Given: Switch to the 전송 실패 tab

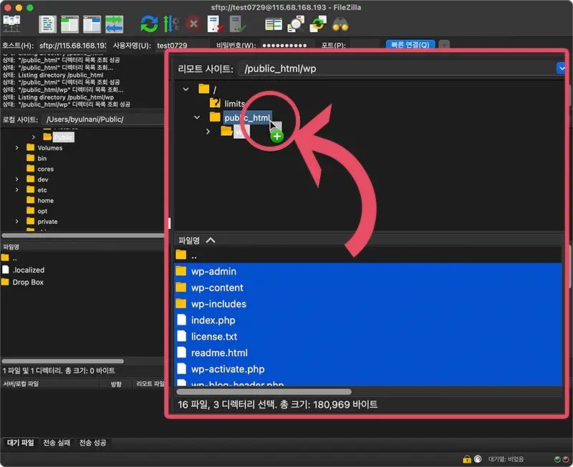Looking at the screenshot, I should point(57,443).
